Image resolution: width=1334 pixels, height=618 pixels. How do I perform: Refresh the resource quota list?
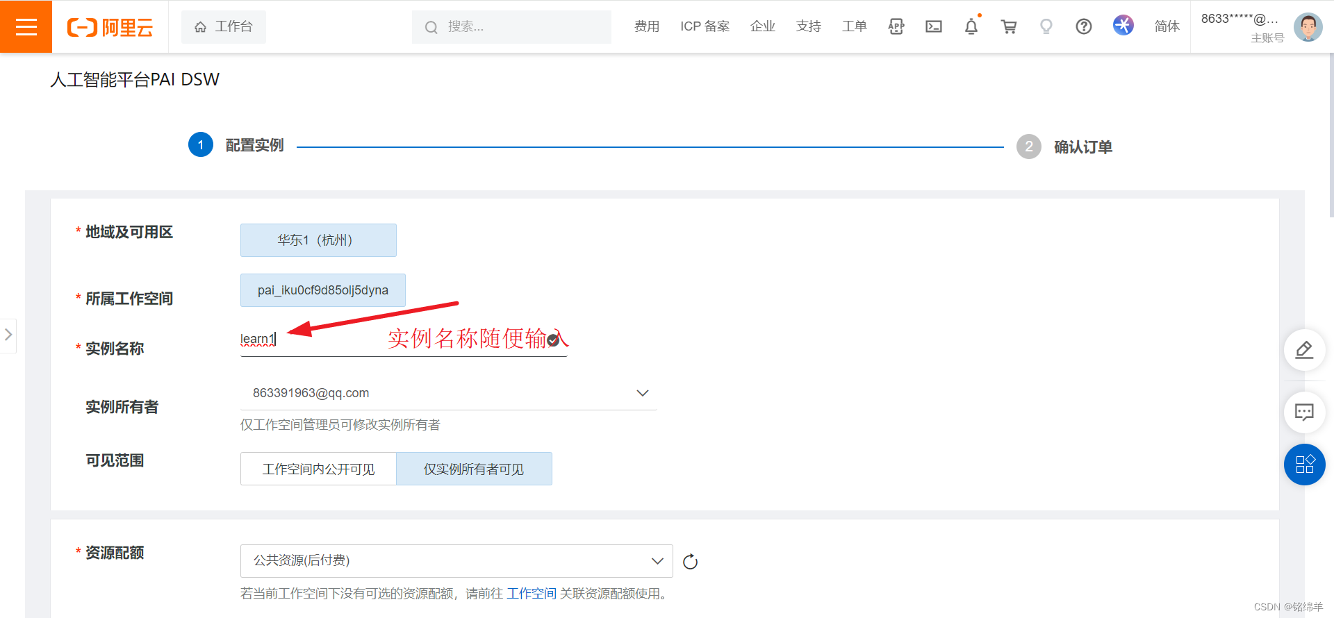[690, 562]
